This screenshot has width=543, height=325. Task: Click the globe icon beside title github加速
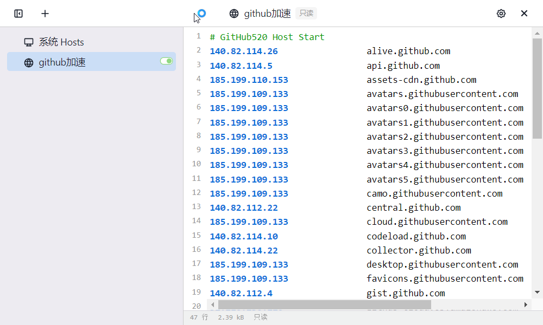[234, 14]
